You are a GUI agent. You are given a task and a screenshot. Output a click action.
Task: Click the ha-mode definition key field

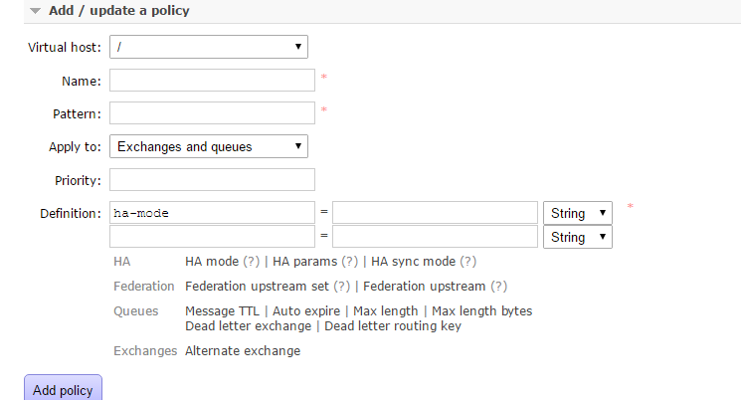(x=212, y=213)
